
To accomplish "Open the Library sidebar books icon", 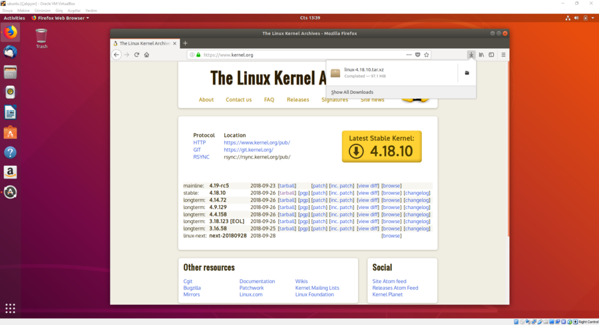I will tap(481, 55).
